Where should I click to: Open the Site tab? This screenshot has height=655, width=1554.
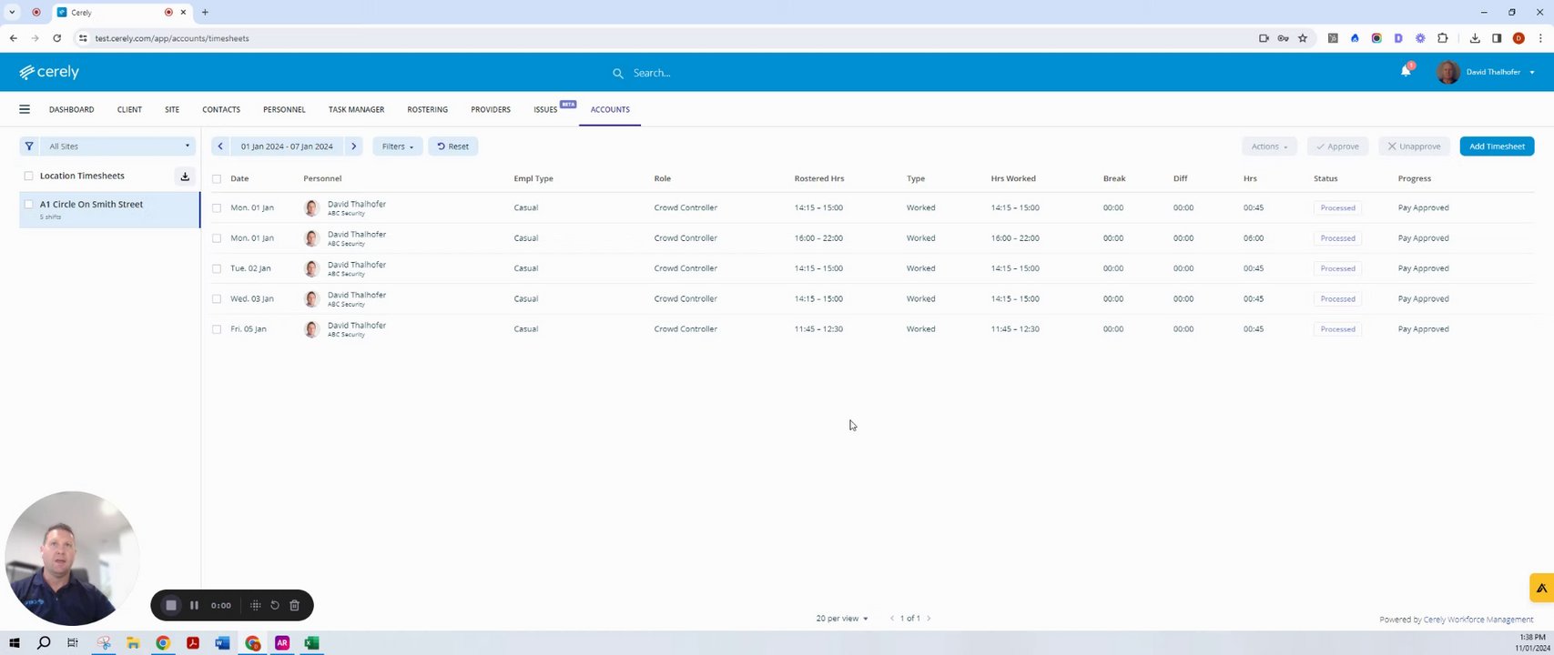[172, 110]
